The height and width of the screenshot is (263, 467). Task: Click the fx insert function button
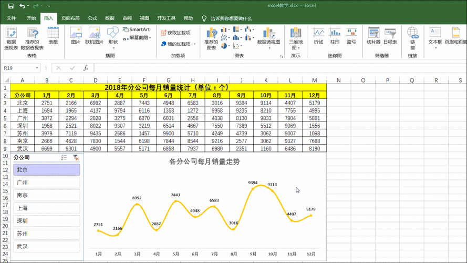86,68
